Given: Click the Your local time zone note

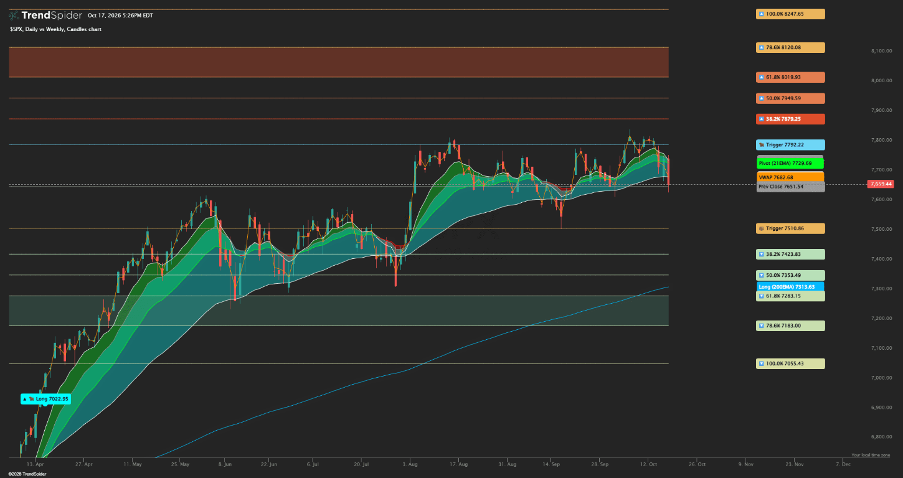Looking at the screenshot, I should 870,456.
